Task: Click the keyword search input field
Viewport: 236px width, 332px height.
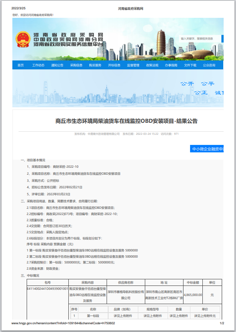Action: (200, 39)
